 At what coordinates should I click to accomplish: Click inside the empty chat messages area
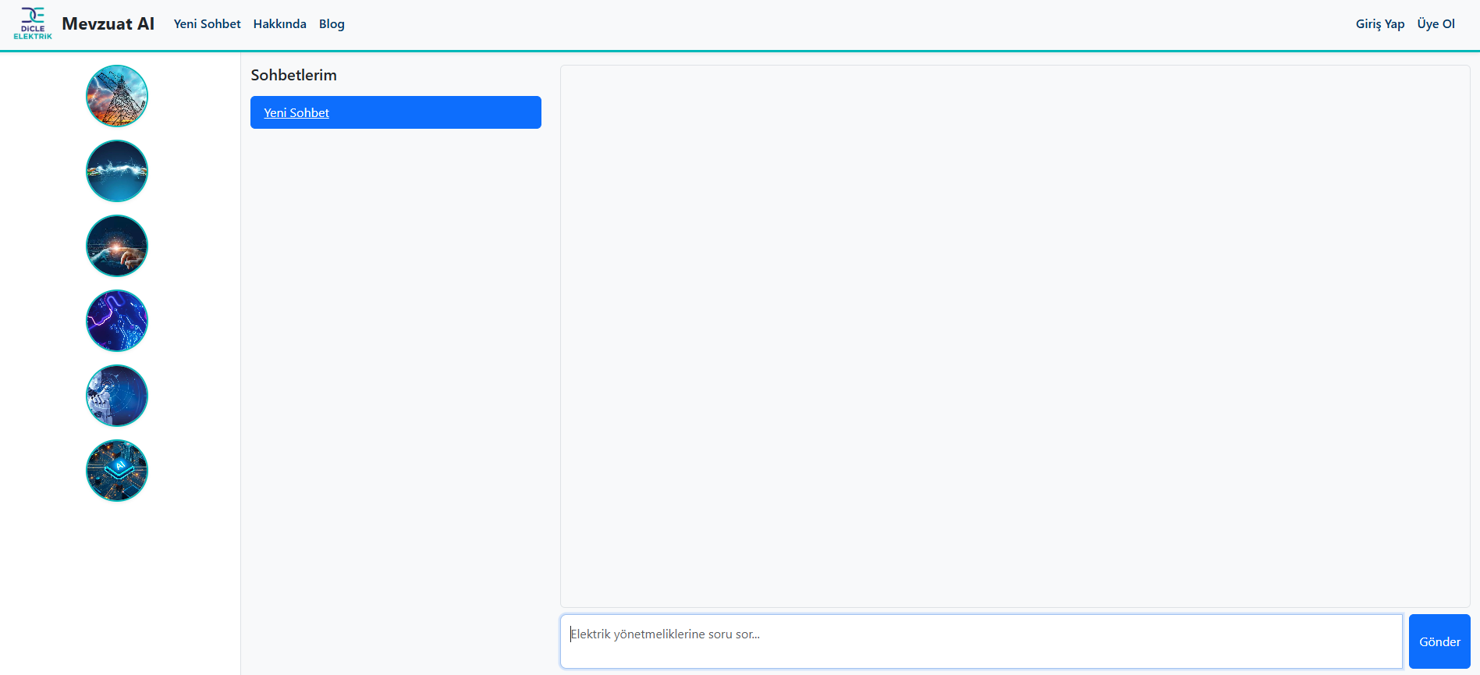pos(1014,336)
